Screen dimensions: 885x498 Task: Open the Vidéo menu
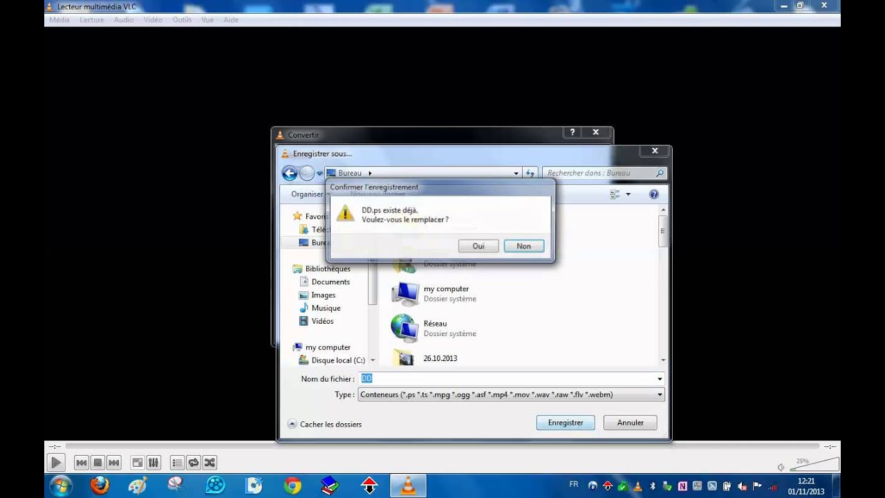coord(153,20)
